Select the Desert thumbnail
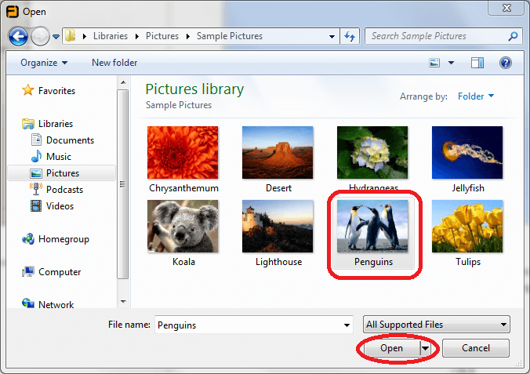Image resolution: width=530 pixels, height=374 pixels. pos(278,153)
